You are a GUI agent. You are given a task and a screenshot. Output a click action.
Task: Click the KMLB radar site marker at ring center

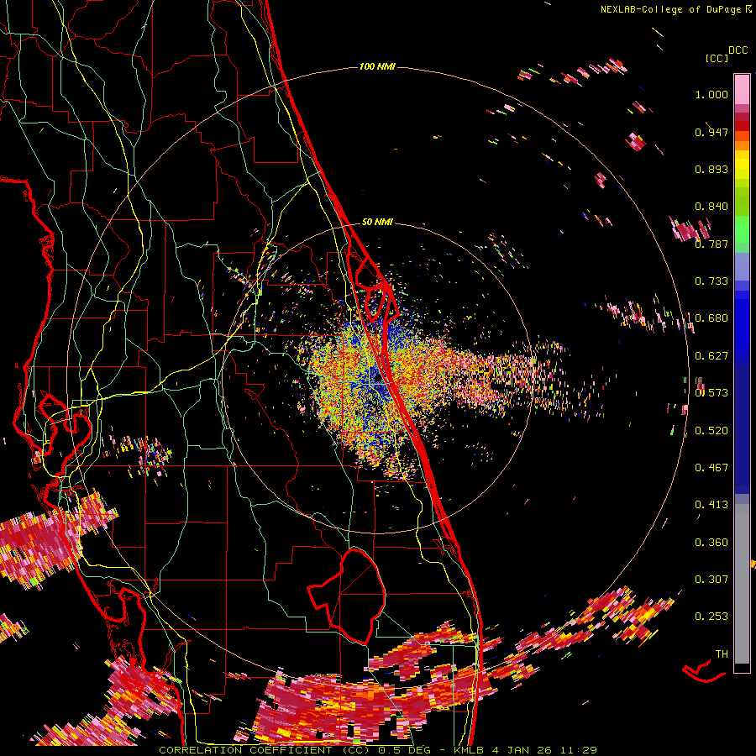377,379
